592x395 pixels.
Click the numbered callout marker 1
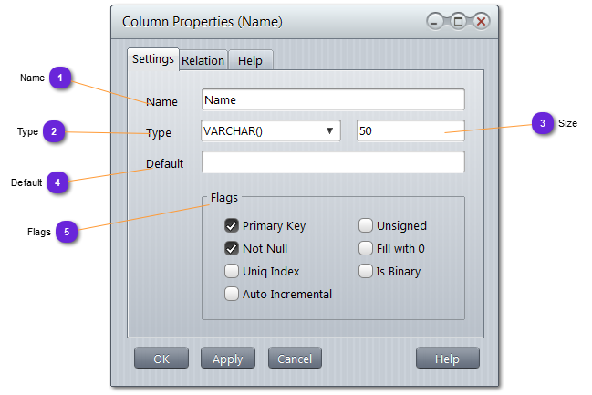(x=60, y=78)
